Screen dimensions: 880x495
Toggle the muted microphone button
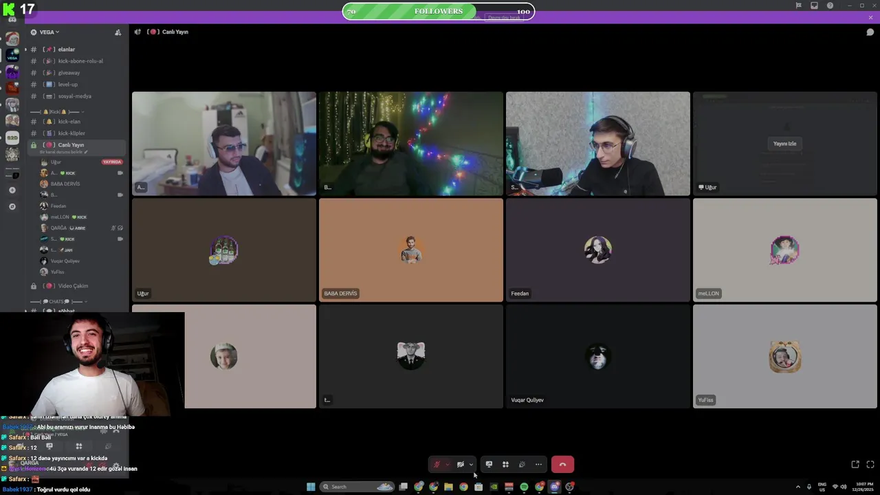click(436, 465)
